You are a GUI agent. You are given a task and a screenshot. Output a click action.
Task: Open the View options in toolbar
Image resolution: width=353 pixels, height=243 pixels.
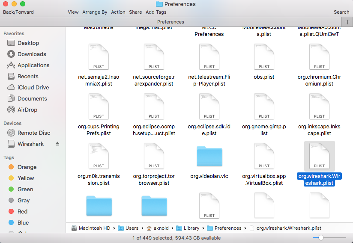[73, 12]
